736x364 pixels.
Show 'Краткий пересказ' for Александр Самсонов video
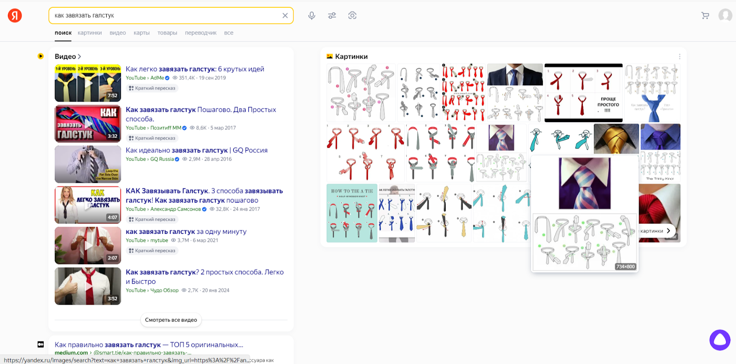coord(152,220)
